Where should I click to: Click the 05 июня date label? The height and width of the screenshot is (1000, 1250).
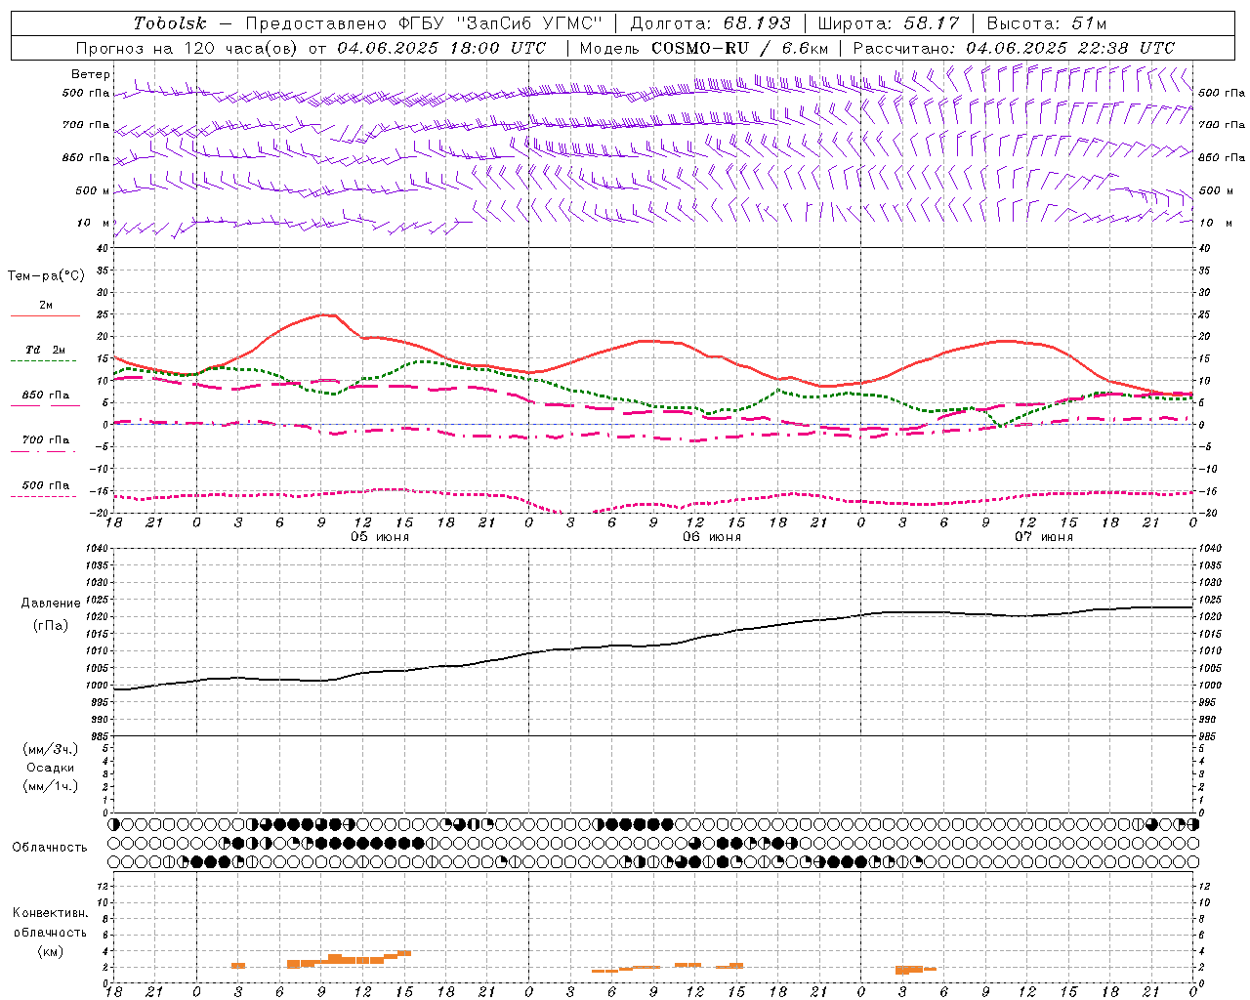pos(380,537)
